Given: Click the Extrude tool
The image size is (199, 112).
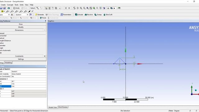Looking at the screenshot, I should coord(79,15).
